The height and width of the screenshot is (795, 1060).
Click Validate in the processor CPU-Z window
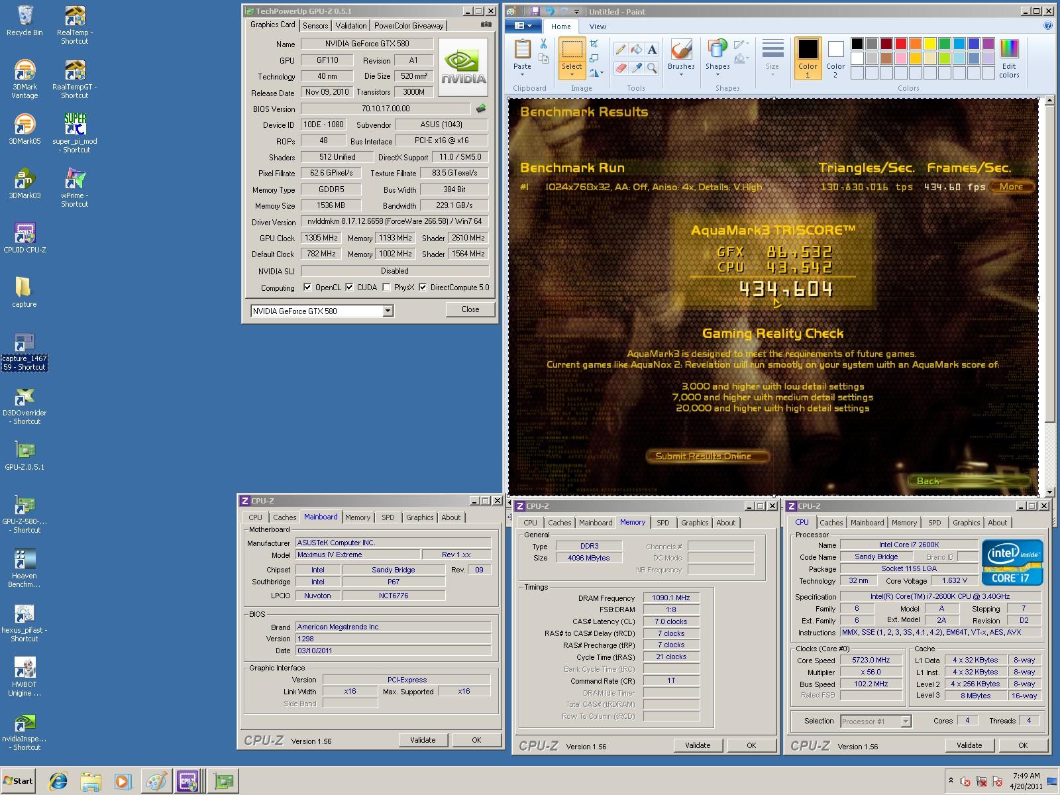(x=969, y=745)
